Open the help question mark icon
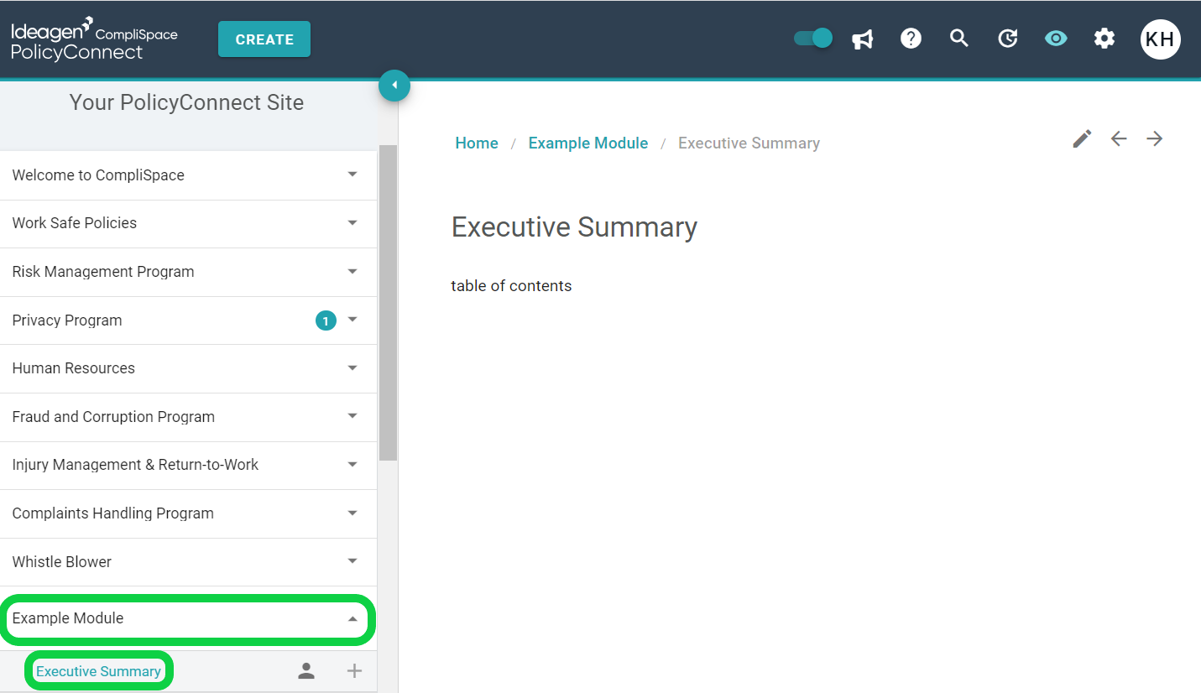Viewport: 1201px width, 693px height. tap(911, 39)
